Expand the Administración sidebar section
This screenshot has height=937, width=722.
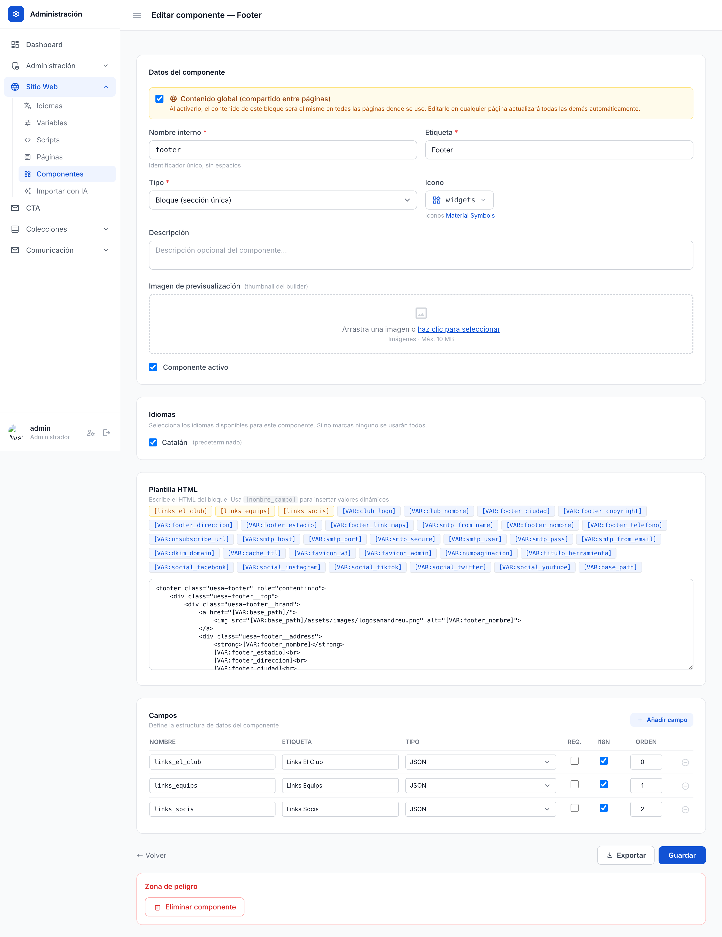point(60,66)
